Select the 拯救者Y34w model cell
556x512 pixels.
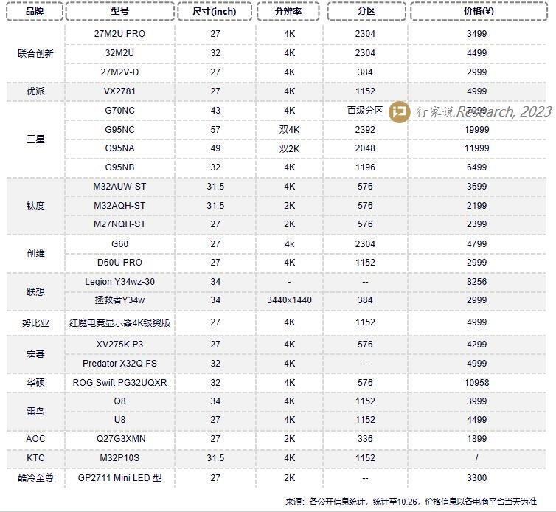click(x=120, y=300)
